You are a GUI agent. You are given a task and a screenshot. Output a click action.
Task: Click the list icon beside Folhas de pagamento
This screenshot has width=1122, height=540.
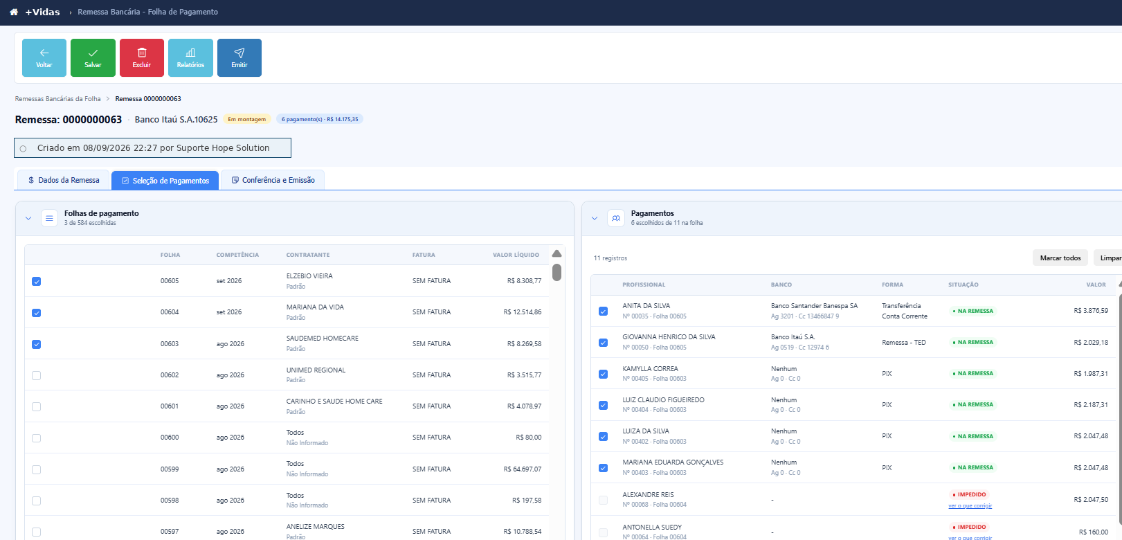pyautogui.click(x=49, y=218)
